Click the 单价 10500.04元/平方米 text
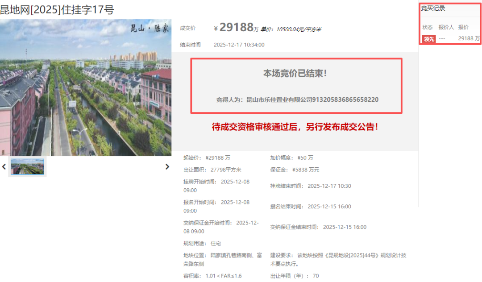482x282 pixels. (x=291, y=29)
